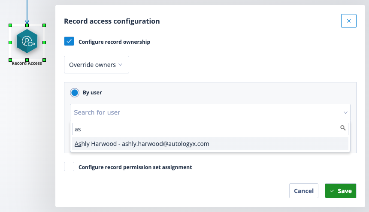Save the record access configuration

pos(341,191)
